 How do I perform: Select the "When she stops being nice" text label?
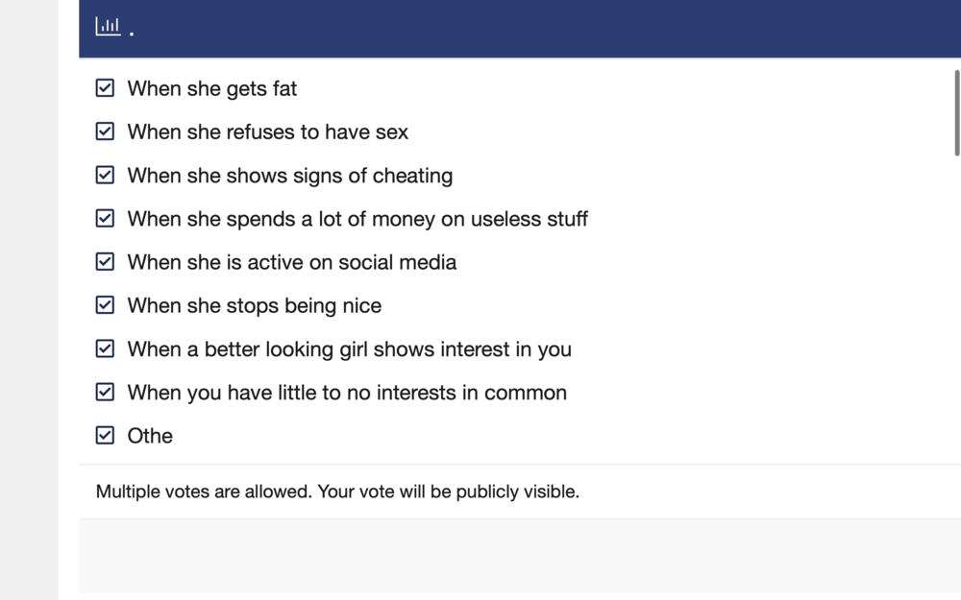tap(255, 305)
